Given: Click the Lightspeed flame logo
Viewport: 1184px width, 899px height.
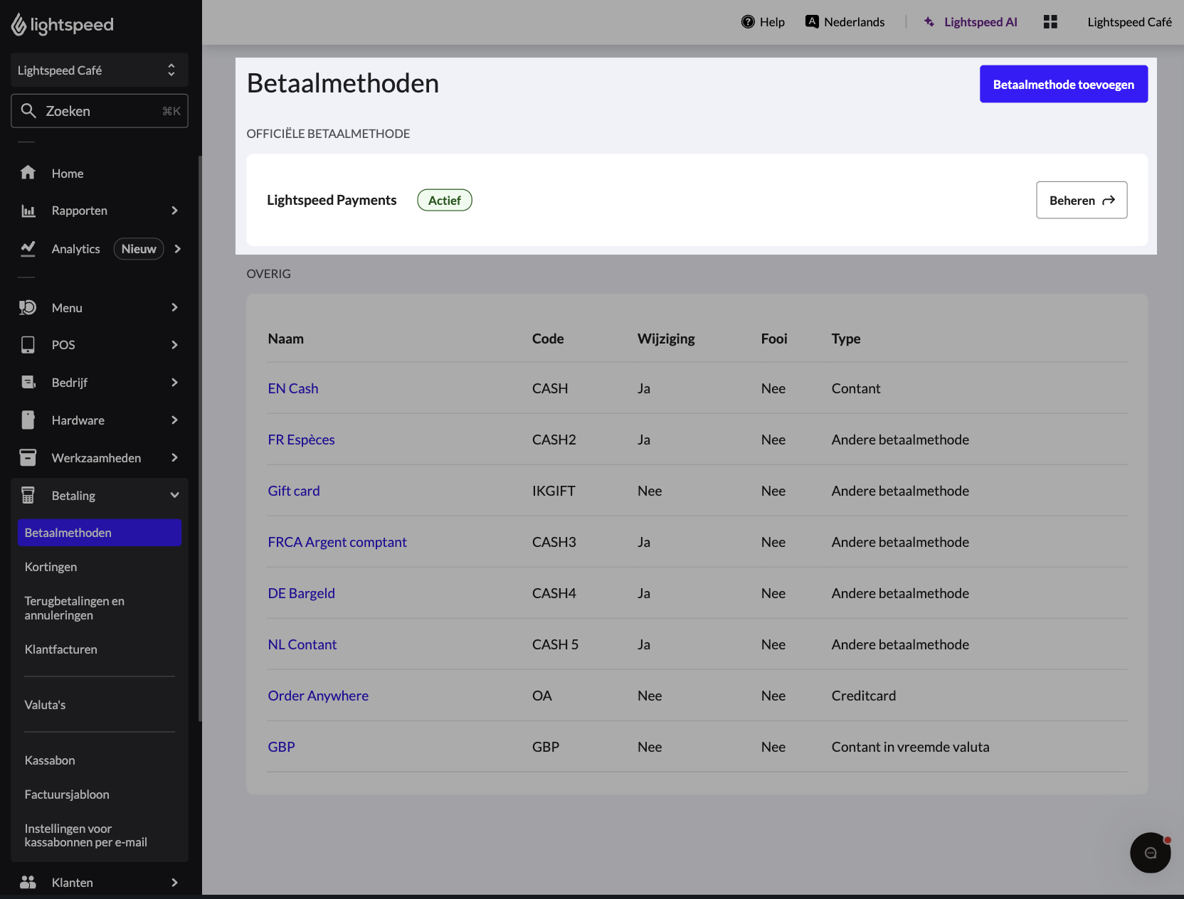Looking at the screenshot, I should 18,25.
